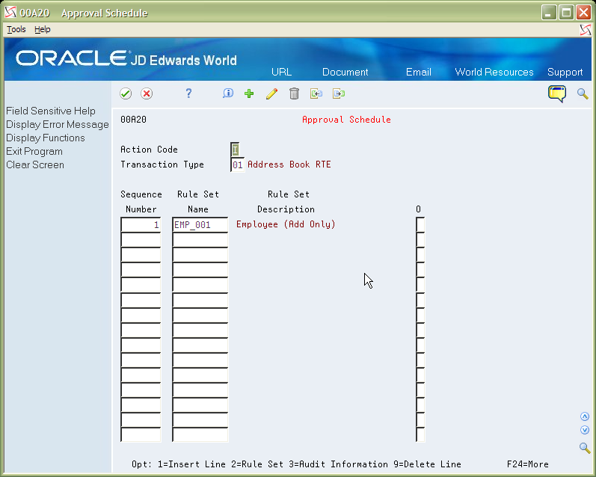Image resolution: width=596 pixels, height=477 pixels.
Task: Click the Transaction Type field showing 01
Action: (x=237, y=164)
